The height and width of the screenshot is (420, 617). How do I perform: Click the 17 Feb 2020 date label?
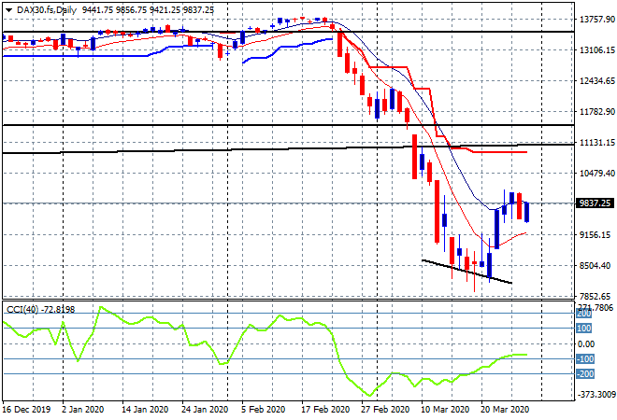click(325, 410)
